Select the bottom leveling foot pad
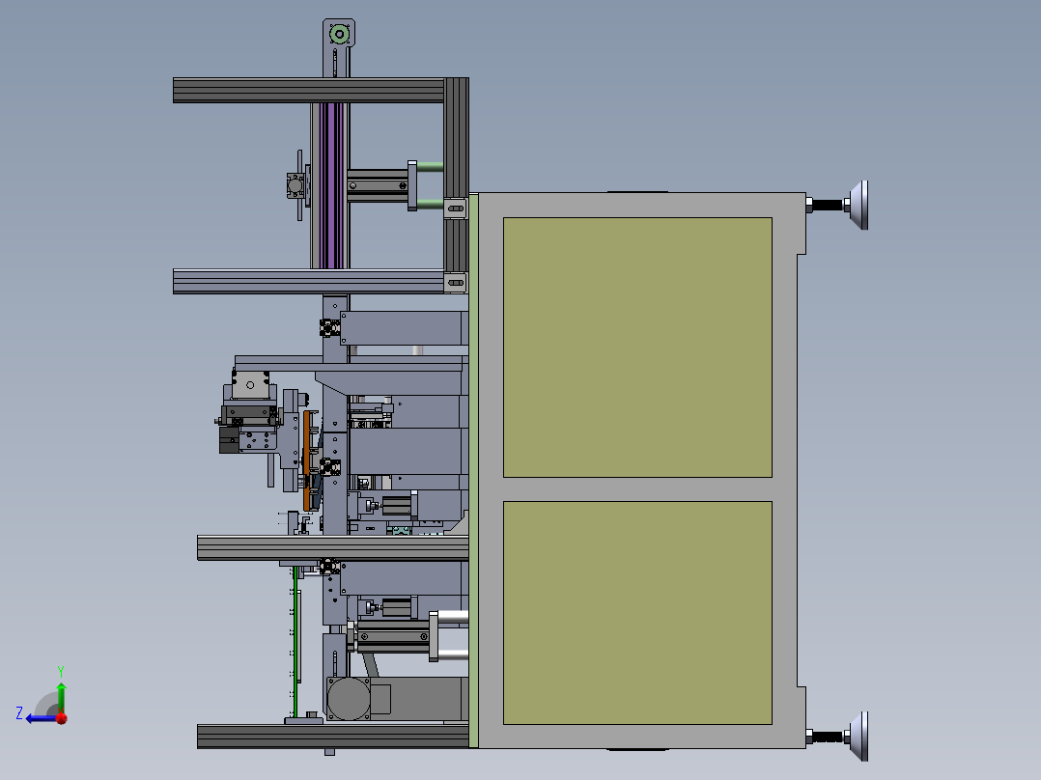Image resolution: width=1041 pixels, height=780 pixels. point(858,737)
